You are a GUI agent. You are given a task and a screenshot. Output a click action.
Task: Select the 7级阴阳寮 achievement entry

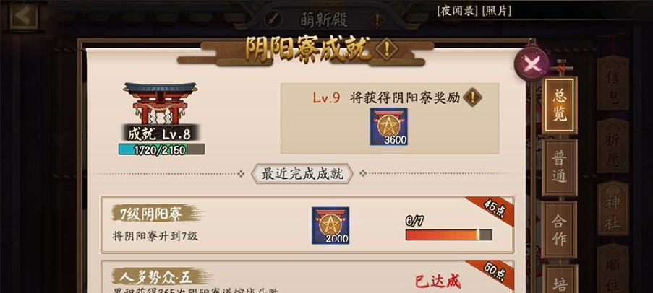[x=307, y=225]
